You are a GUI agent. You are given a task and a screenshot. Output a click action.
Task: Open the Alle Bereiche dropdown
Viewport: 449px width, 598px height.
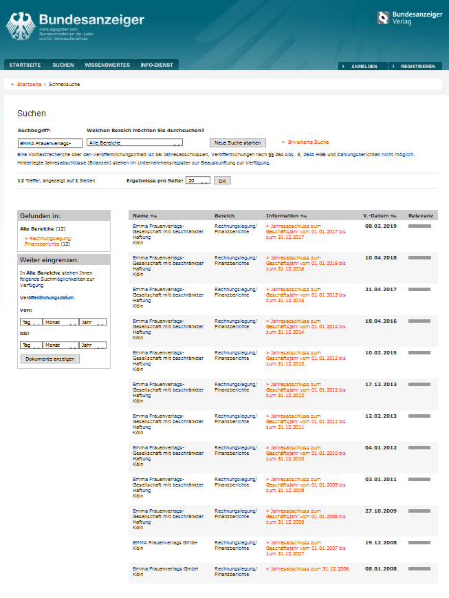pos(135,142)
